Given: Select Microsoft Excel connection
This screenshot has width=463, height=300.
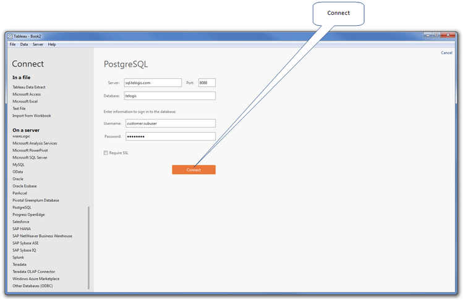Looking at the screenshot, I should point(25,101).
